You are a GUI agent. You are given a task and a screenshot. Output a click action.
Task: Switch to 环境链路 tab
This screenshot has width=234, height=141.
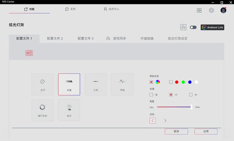[x=147, y=38]
